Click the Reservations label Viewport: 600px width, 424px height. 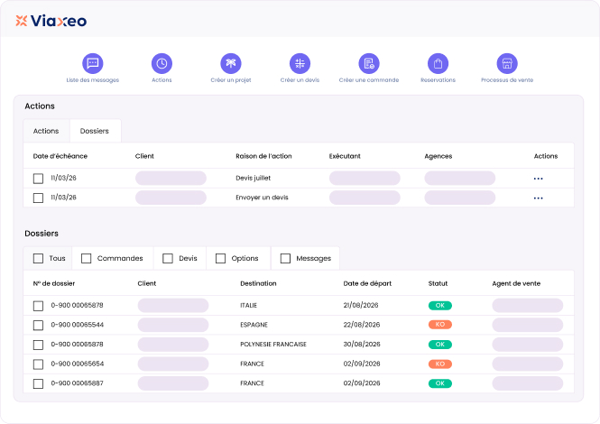pos(438,80)
